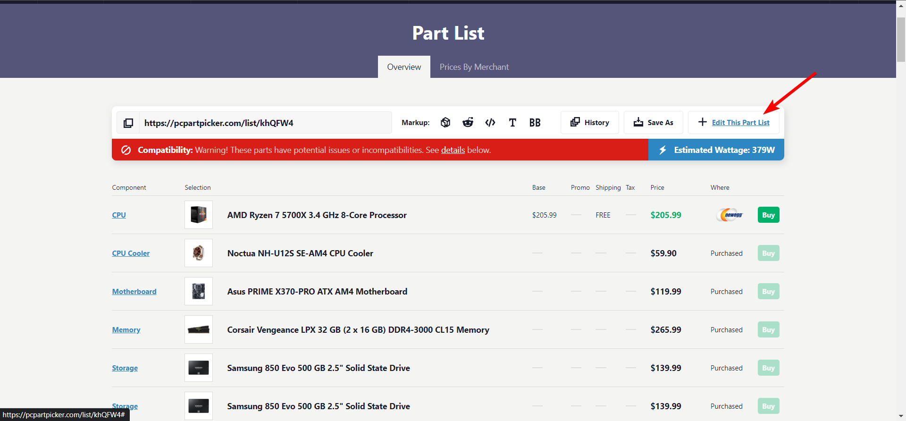Viewport: 906px width, 421px height.
Task: Click the part list URL field
Action: (x=265, y=123)
